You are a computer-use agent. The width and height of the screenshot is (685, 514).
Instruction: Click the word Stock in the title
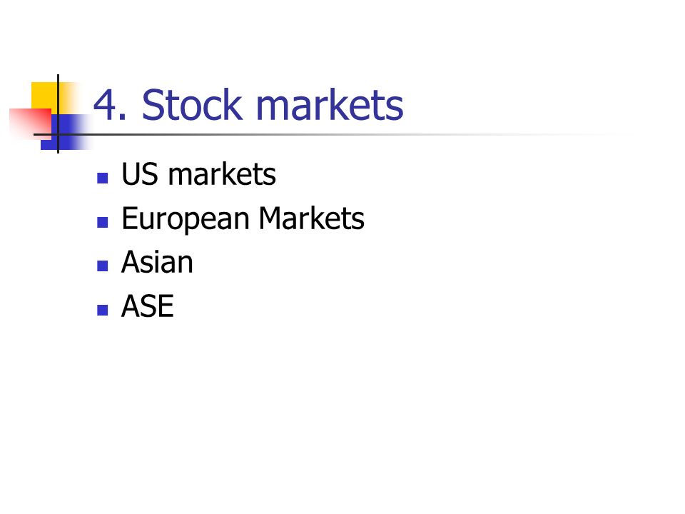tap(192, 105)
